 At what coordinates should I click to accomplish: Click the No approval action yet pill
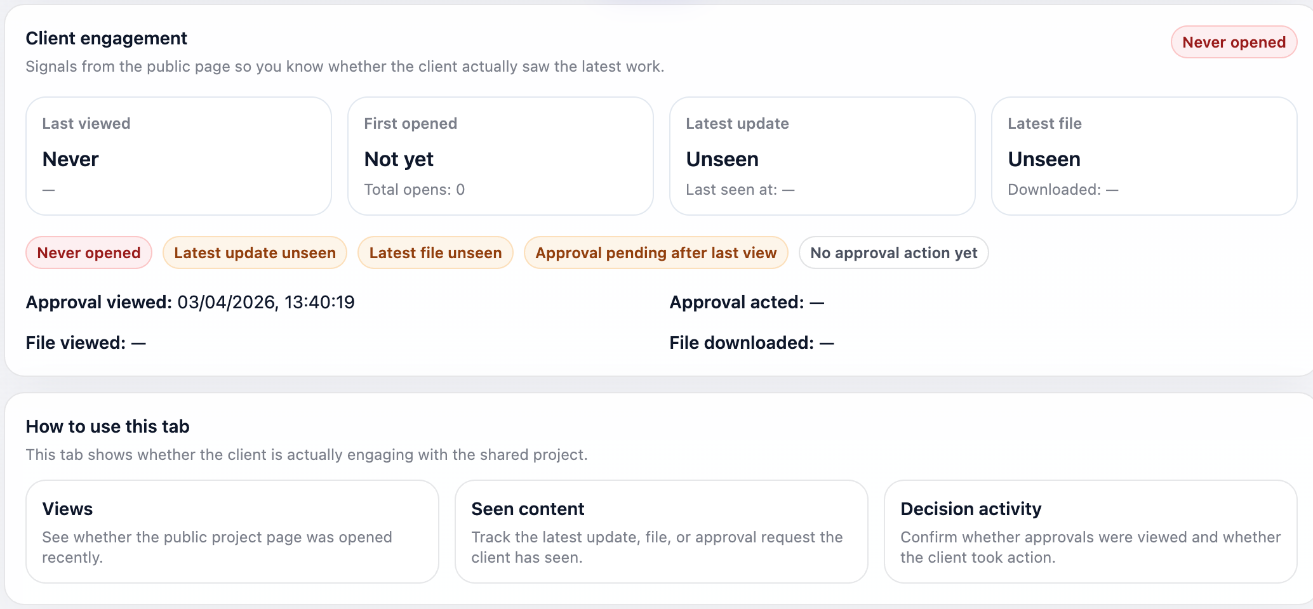click(x=893, y=253)
